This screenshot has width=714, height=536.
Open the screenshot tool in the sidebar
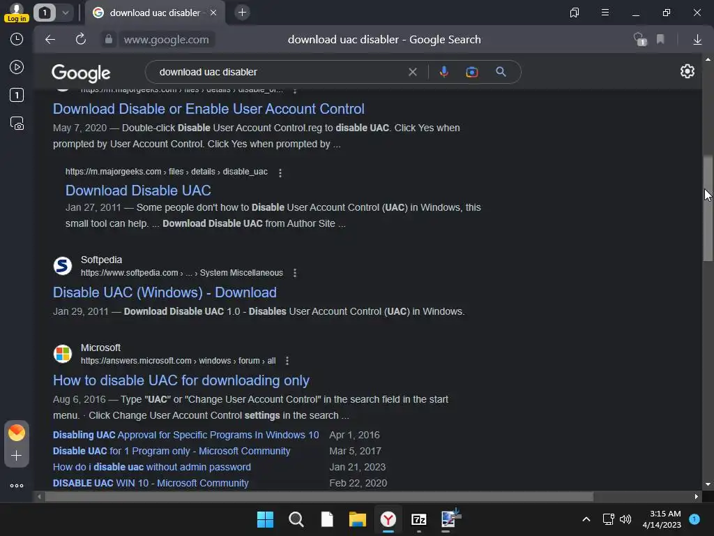(17, 124)
